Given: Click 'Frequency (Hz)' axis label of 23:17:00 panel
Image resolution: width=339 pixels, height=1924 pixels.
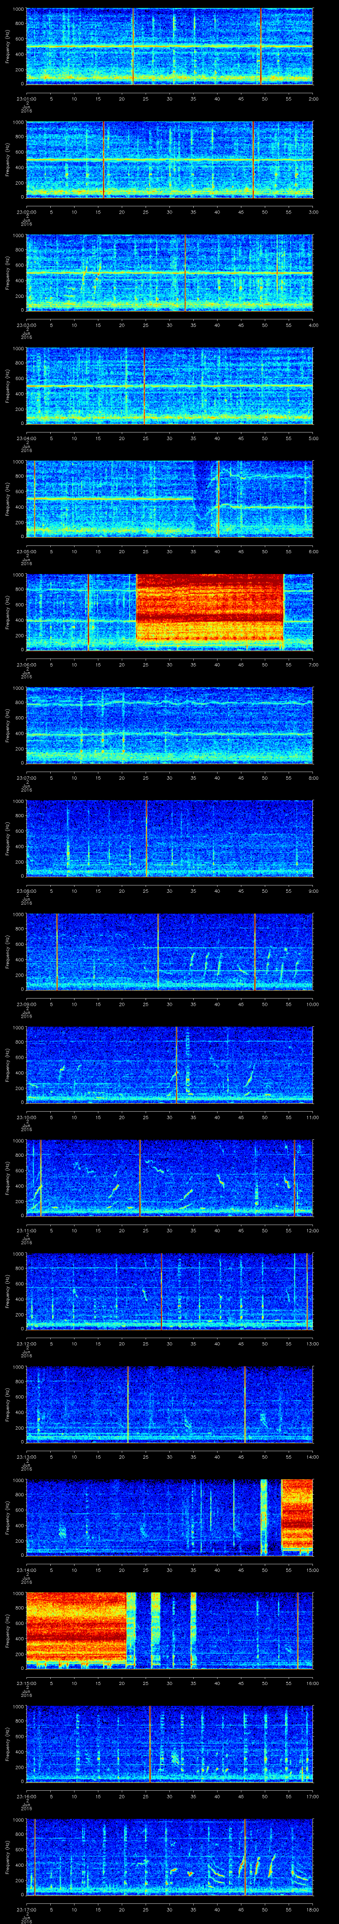Looking at the screenshot, I should (8, 1858).
